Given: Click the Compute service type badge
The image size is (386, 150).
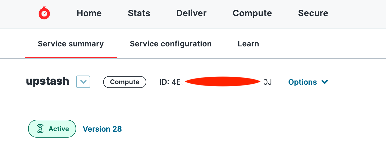Looking at the screenshot, I should point(125,82).
